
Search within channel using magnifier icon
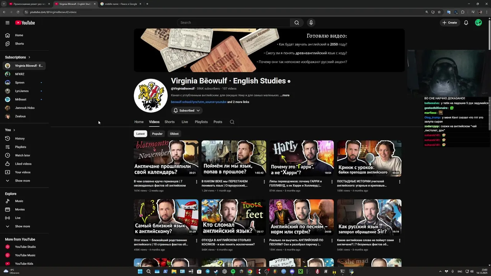click(232, 122)
